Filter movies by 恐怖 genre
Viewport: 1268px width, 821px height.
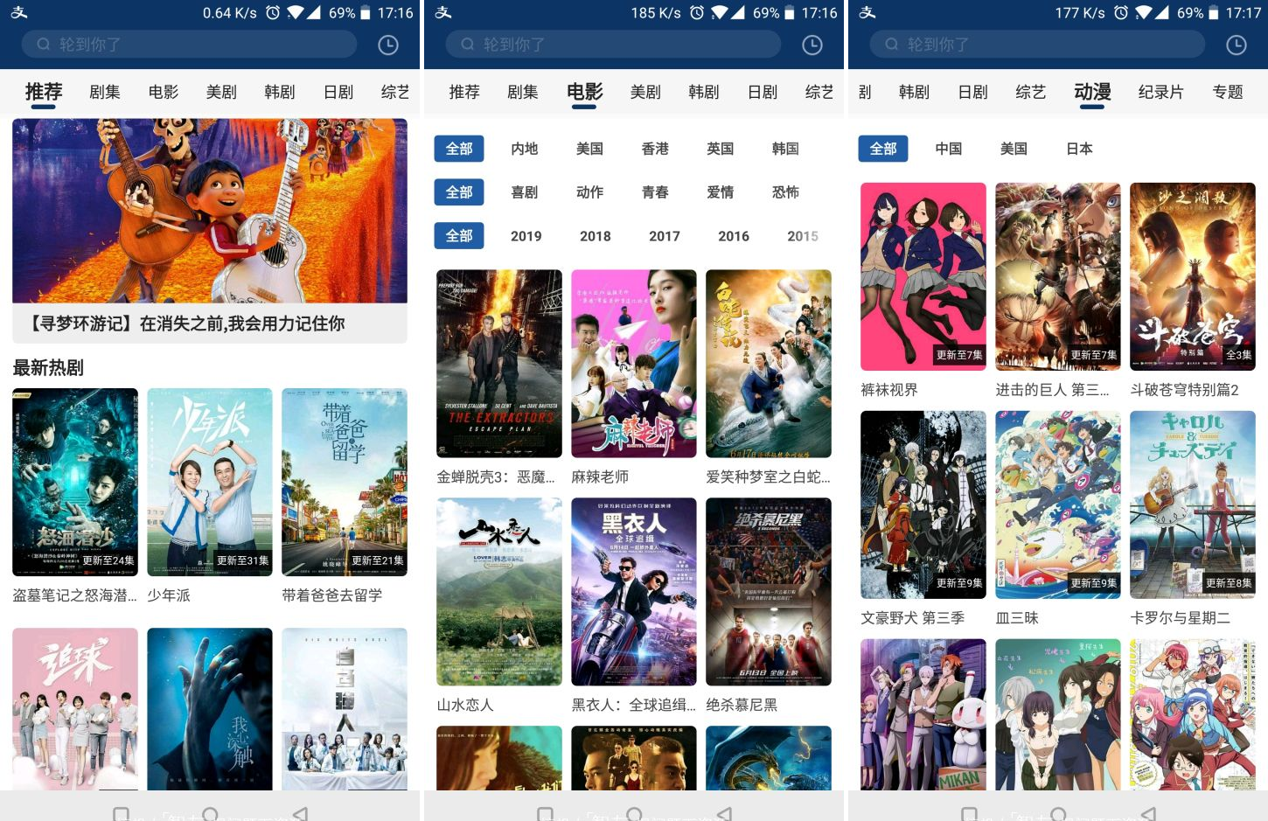coord(785,192)
